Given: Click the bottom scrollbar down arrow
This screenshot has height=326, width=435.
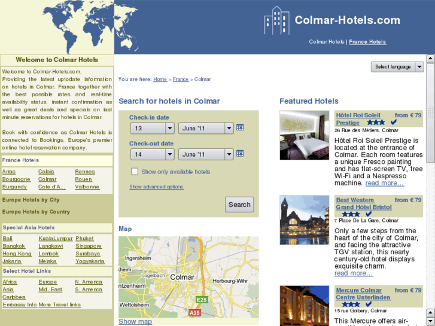Looking at the screenshot, I should [x=430, y=322].
